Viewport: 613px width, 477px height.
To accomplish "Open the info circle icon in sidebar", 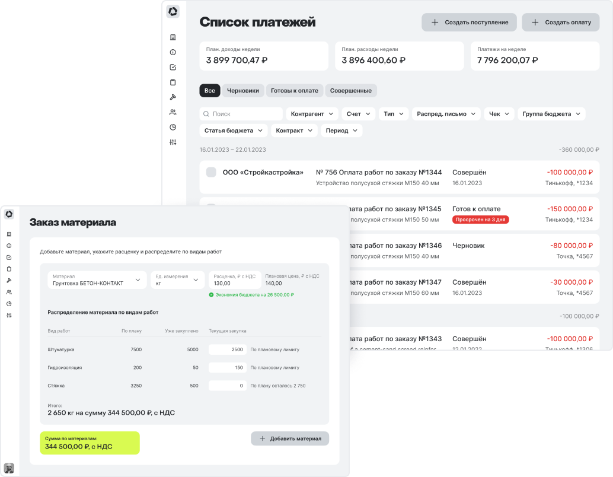I will [x=173, y=52].
